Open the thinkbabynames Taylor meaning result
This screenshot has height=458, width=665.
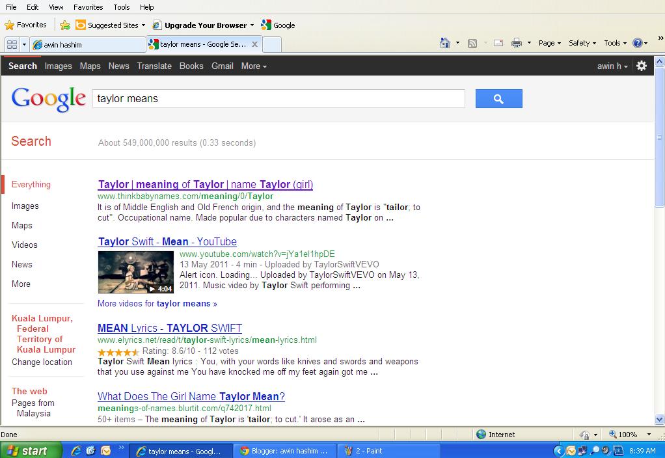pos(205,185)
